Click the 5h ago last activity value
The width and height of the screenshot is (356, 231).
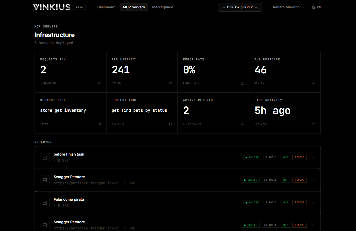(x=273, y=111)
